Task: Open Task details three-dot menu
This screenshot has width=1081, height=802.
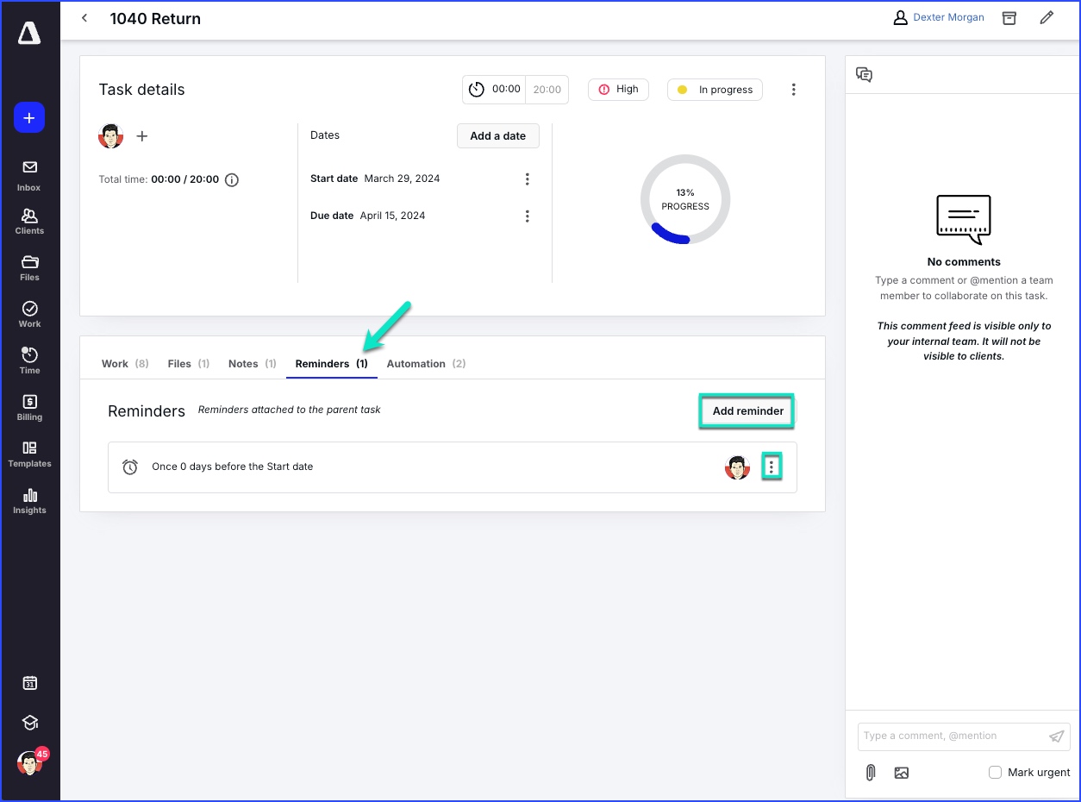Action: click(x=794, y=90)
